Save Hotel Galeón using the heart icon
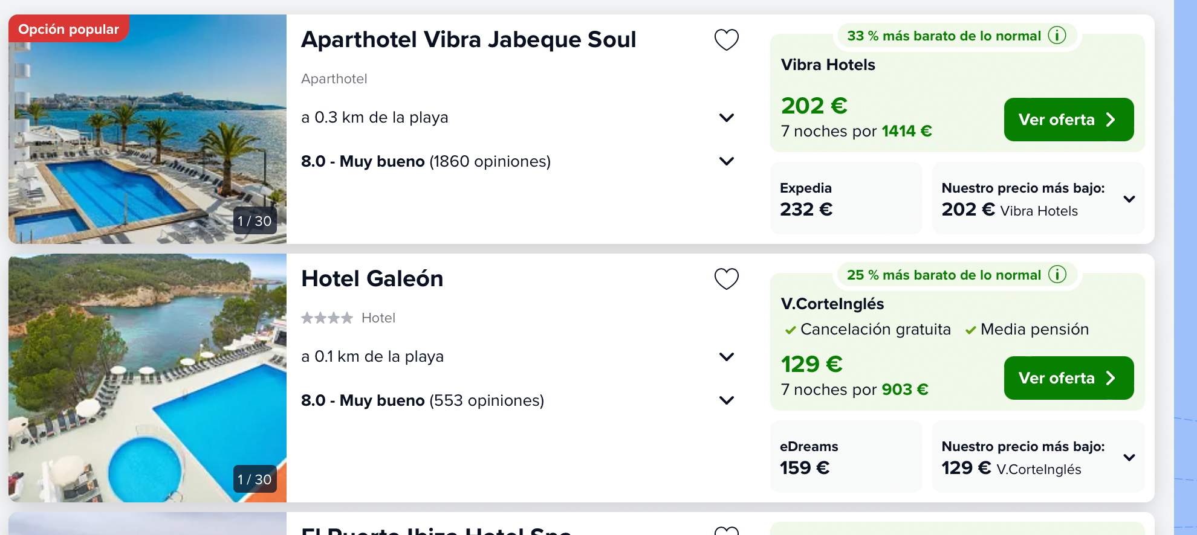 (x=726, y=279)
